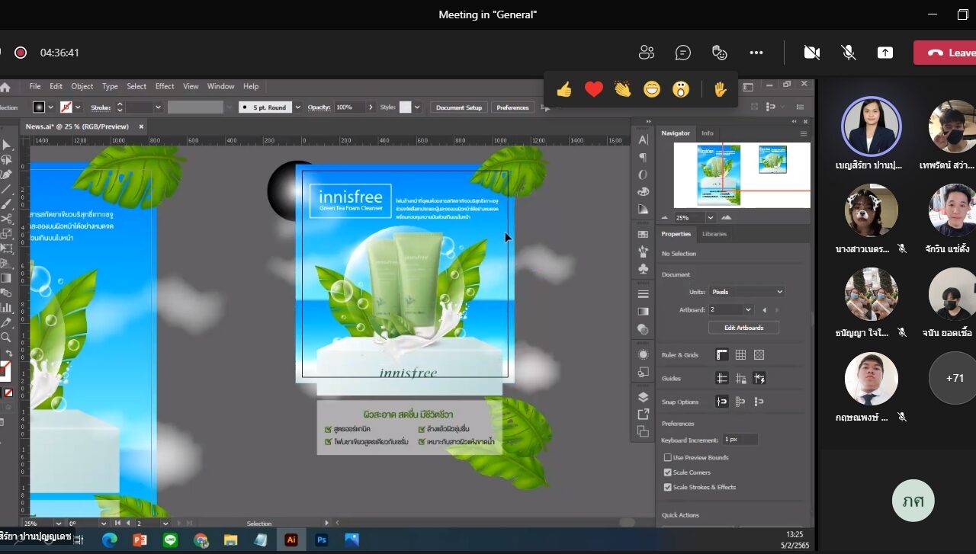The height and width of the screenshot is (554, 976).
Task: Open the brush definition dropdown
Action: pos(297,107)
